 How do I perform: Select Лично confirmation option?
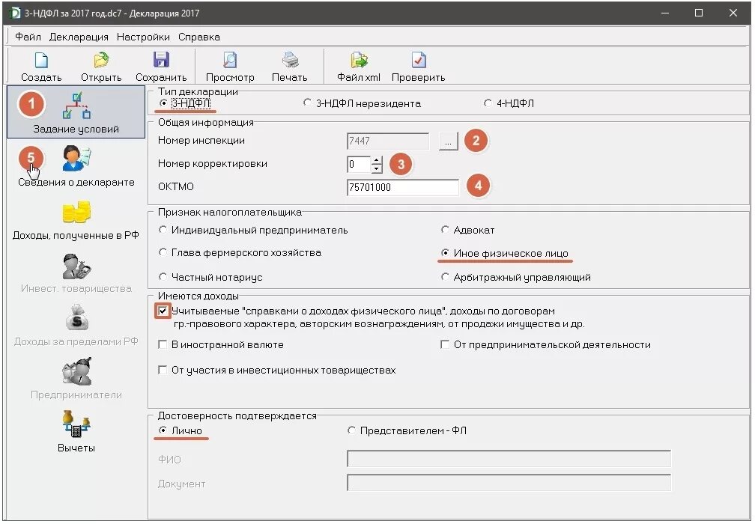(x=163, y=430)
